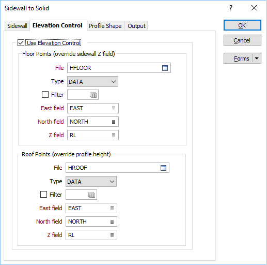Enable Filter checkbox in Roof Points

[x=43, y=195]
